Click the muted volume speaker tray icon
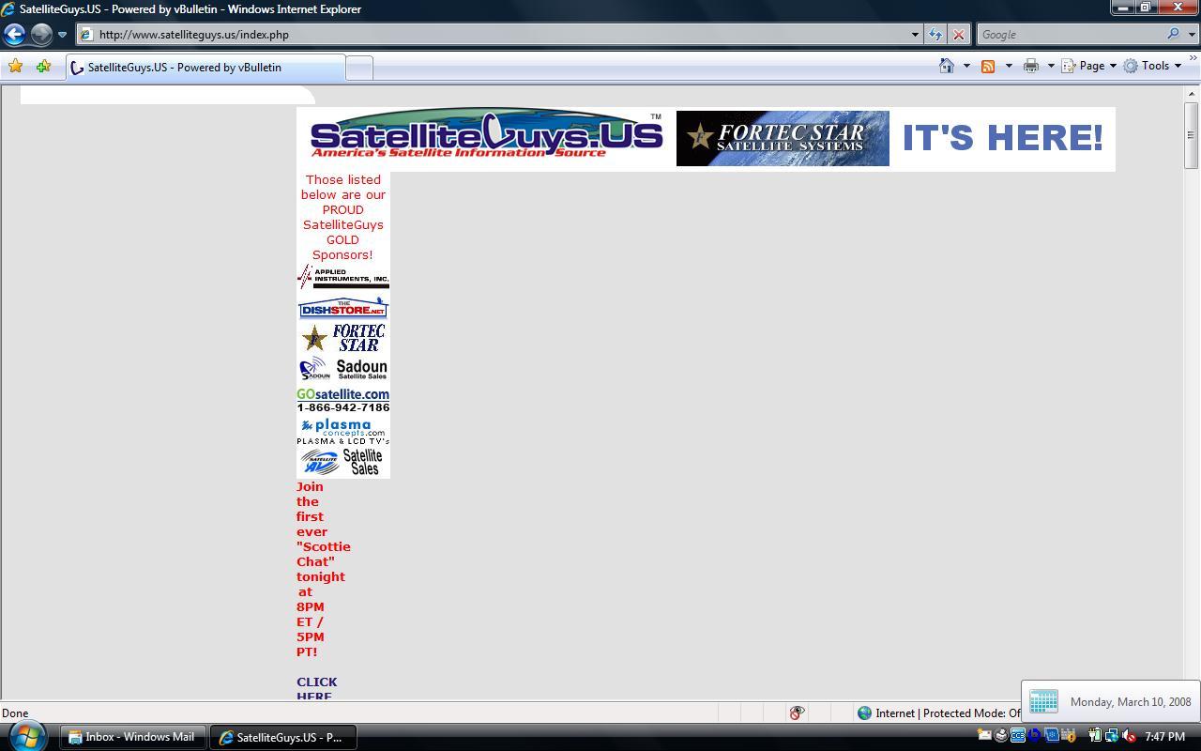Image resolution: width=1201 pixels, height=751 pixels. (1129, 736)
